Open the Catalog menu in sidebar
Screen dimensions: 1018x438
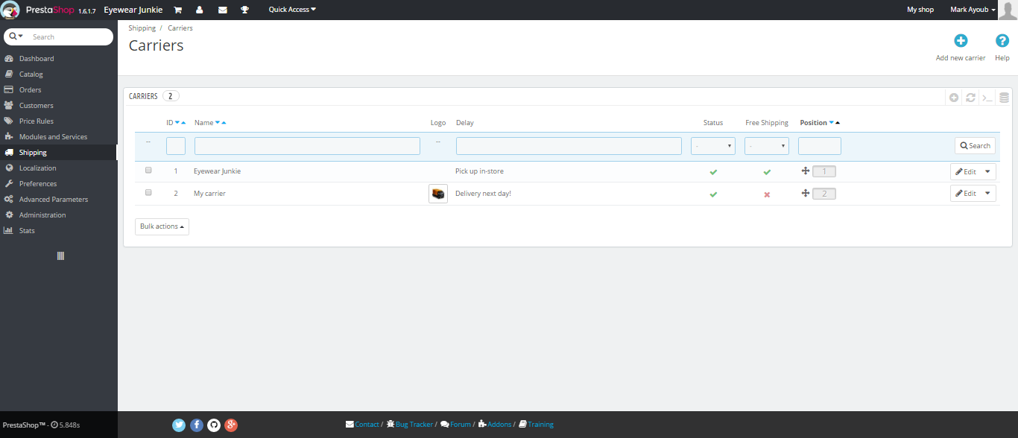[31, 74]
